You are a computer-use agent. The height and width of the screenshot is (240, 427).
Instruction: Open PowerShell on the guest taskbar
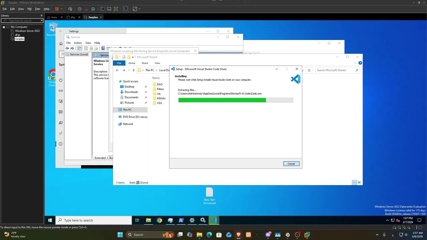point(181,220)
